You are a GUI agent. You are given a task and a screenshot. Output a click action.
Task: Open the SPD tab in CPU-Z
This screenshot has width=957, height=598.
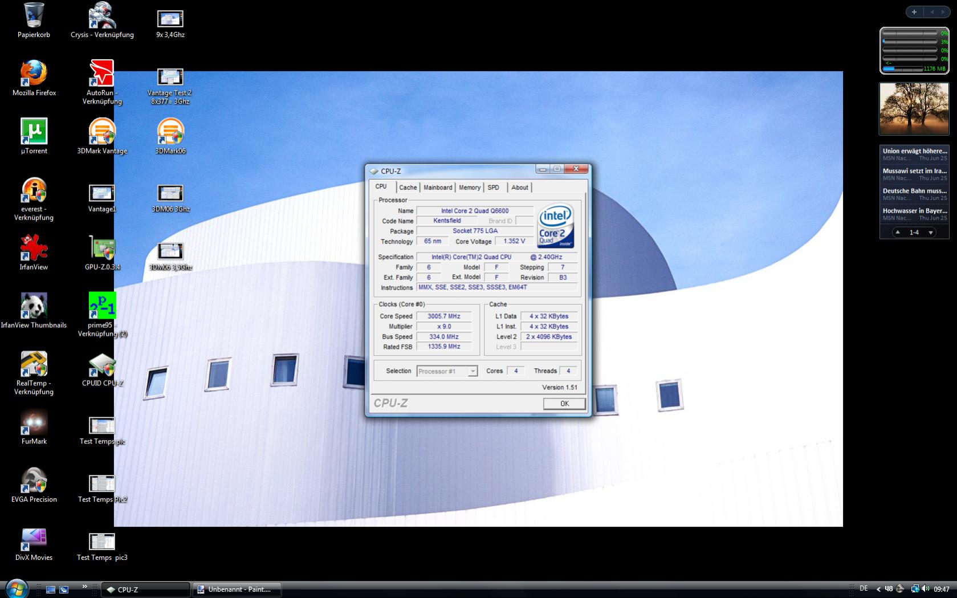coord(494,188)
